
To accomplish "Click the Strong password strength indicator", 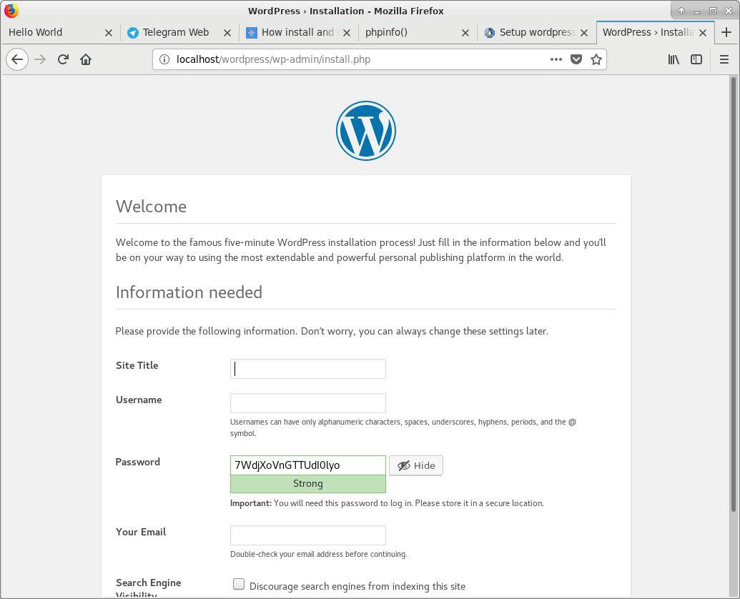I will (x=307, y=484).
